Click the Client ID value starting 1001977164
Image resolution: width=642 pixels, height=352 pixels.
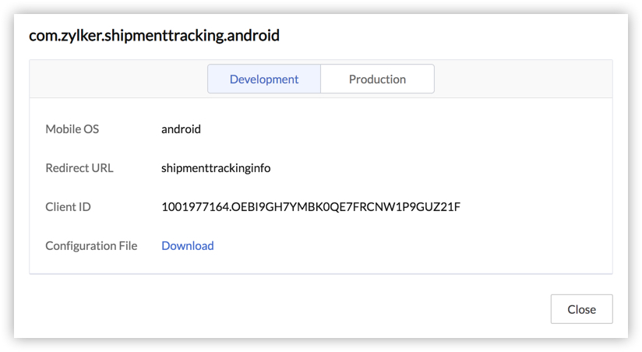pyautogui.click(x=311, y=206)
